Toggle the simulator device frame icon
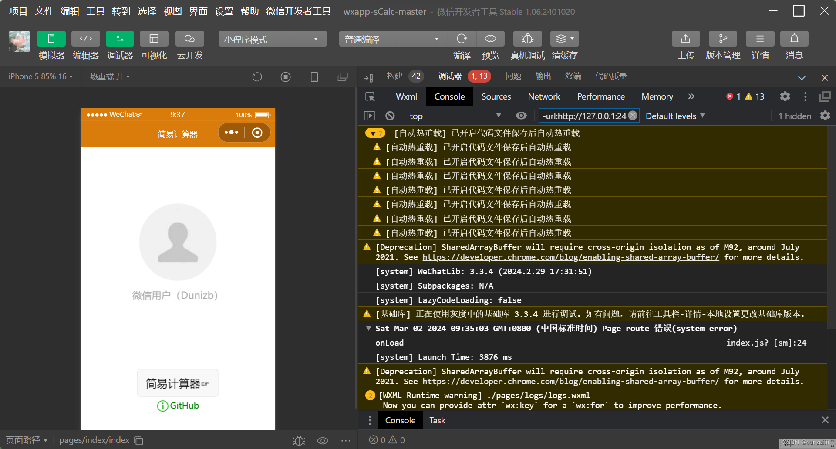This screenshot has height=449, width=836. pyautogui.click(x=314, y=77)
